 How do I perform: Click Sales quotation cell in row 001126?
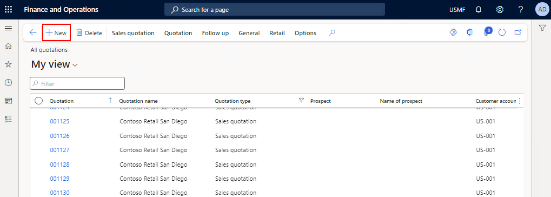coord(236,136)
